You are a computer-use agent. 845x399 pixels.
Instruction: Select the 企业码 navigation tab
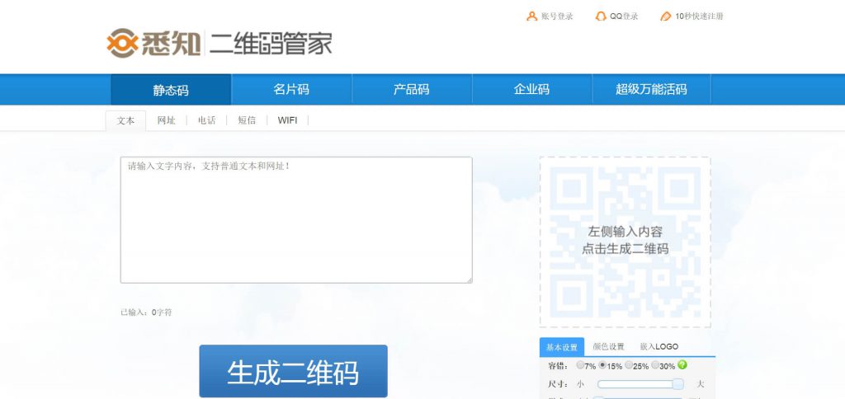pyautogui.click(x=531, y=89)
